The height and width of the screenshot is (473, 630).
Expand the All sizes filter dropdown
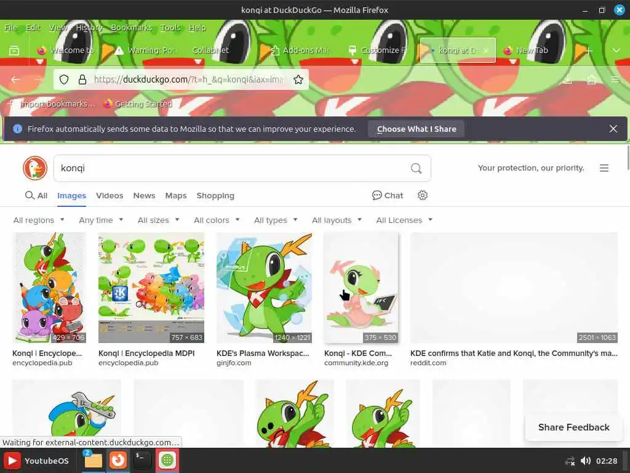click(x=158, y=220)
